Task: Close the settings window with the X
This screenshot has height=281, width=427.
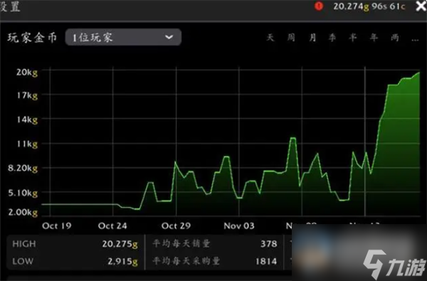Action: (421, 6)
